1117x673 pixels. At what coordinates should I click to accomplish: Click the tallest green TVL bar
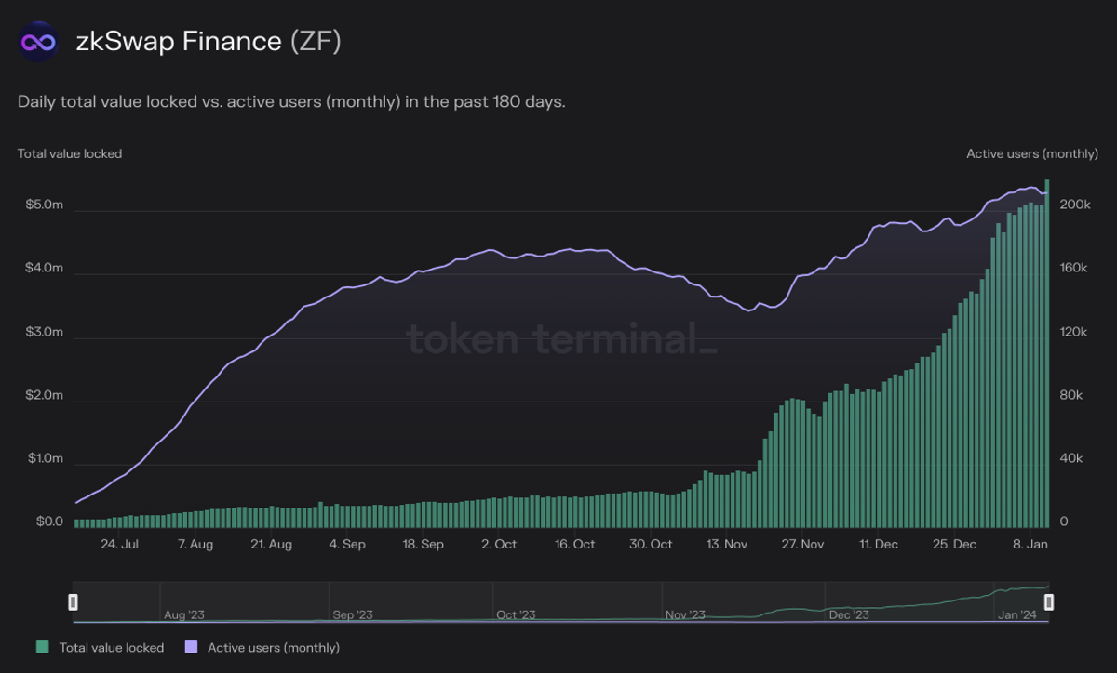pos(1046,353)
